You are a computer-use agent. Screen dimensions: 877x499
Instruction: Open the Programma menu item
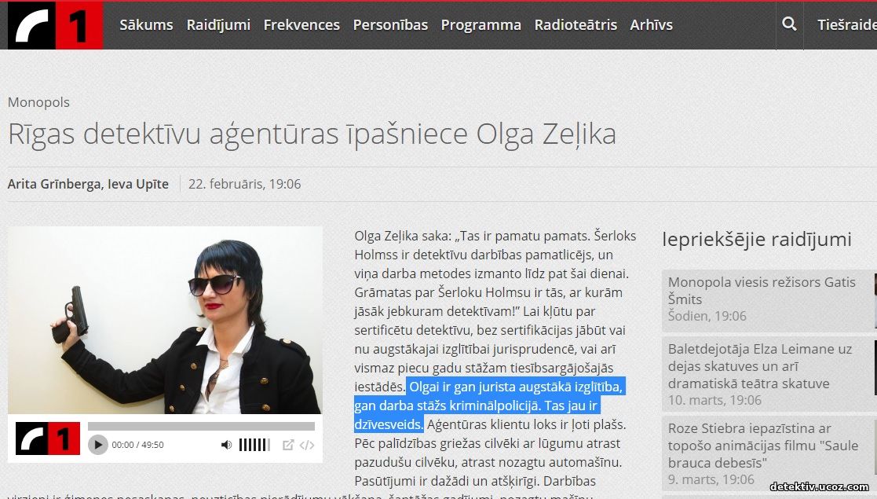click(x=481, y=25)
